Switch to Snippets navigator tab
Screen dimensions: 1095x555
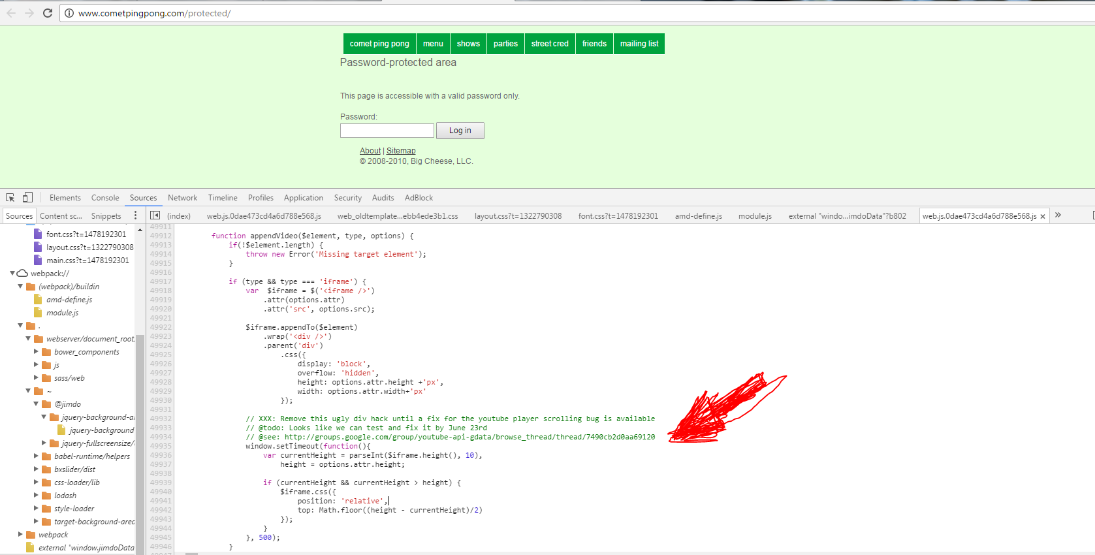[106, 216]
